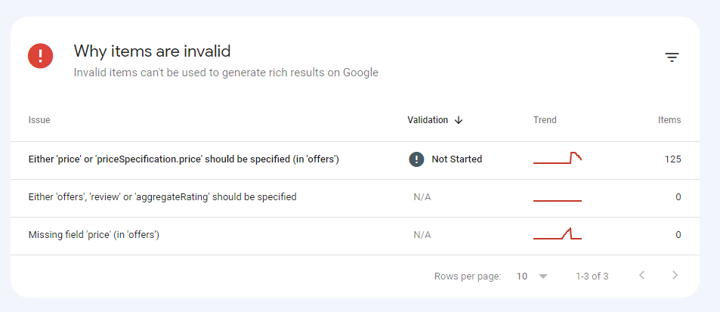This screenshot has height=312, width=720.
Task: Click the red error exclamation icon
Action: pos(40,57)
